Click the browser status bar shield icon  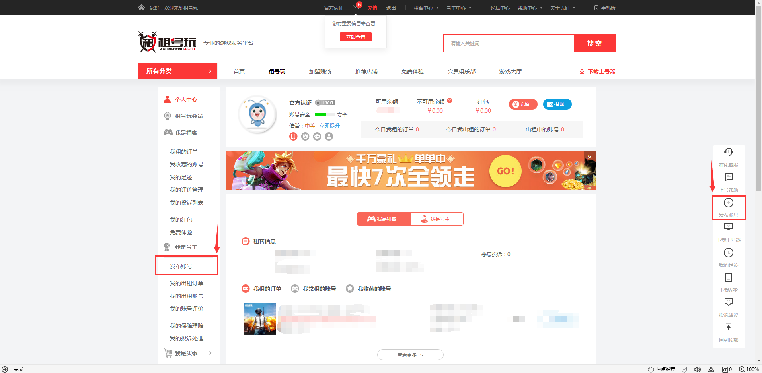(x=684, y=369)
